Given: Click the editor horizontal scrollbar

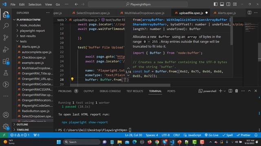Looking at the screenshot, I should tap(120, 85).
